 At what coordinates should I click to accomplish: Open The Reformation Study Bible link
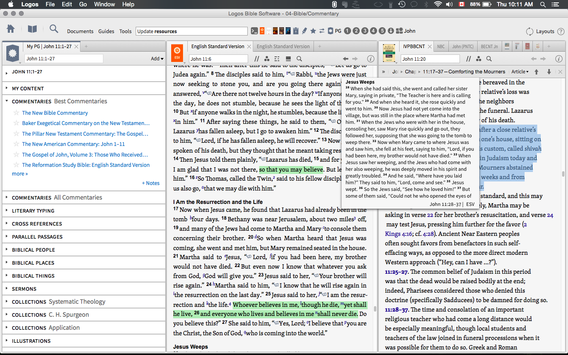(x=86, y=165)
